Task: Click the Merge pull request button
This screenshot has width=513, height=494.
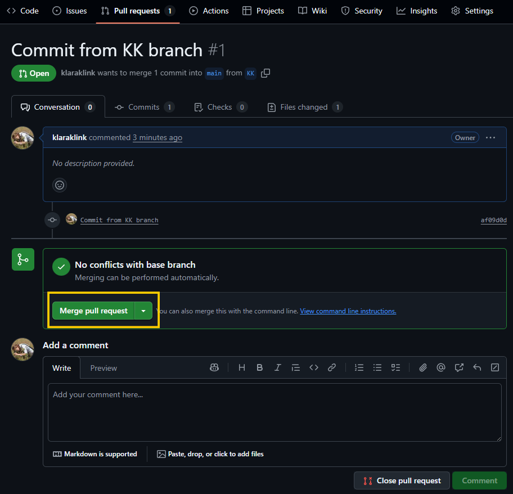Action: point(93,311)
